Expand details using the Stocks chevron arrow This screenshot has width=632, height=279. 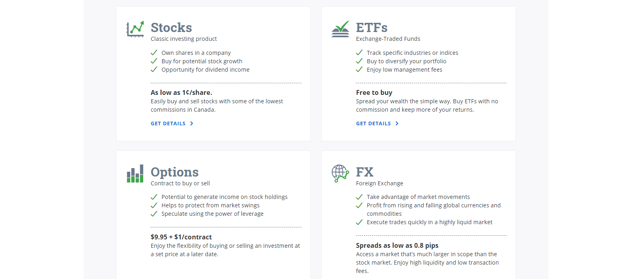(x=192, y=123)
